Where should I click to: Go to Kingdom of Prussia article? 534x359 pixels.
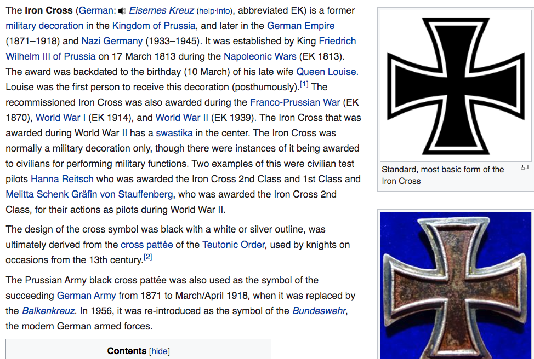tap(154, 26)
